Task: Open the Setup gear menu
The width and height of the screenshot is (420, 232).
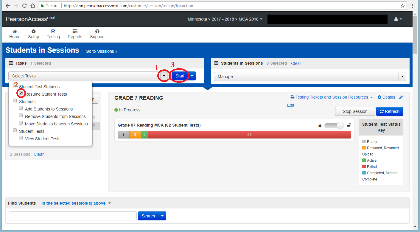Action: (33, 34)
